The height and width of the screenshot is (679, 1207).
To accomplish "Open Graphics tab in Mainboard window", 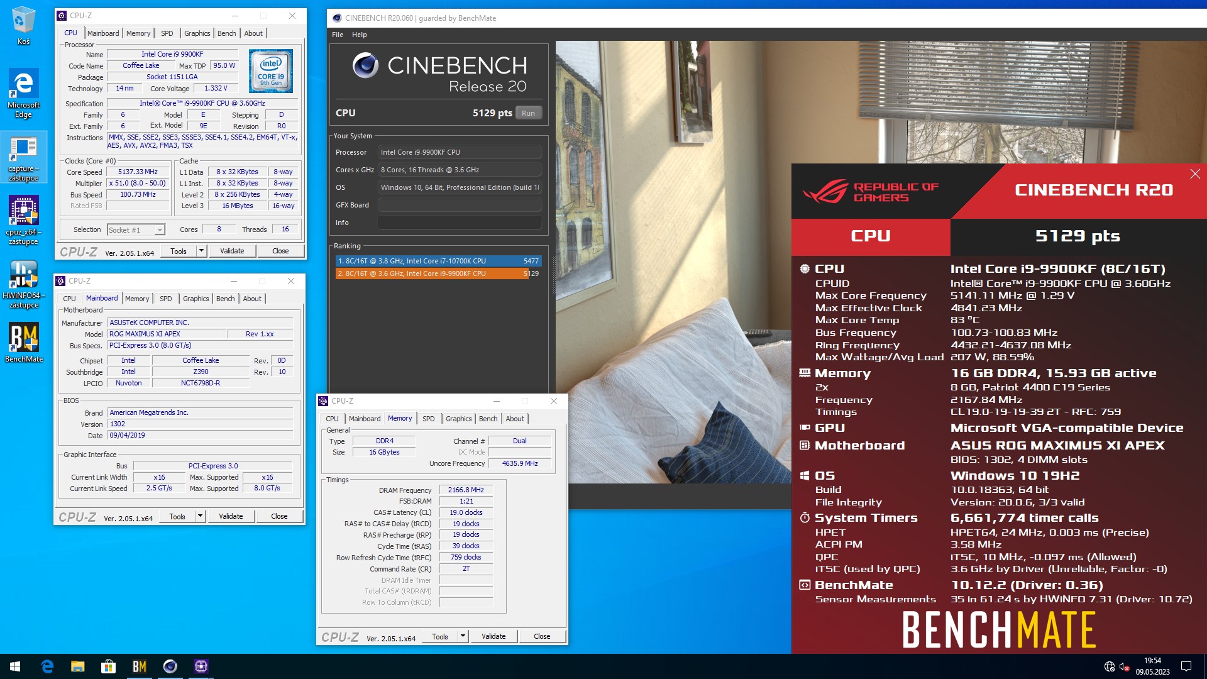I will (x=196, y=299).
